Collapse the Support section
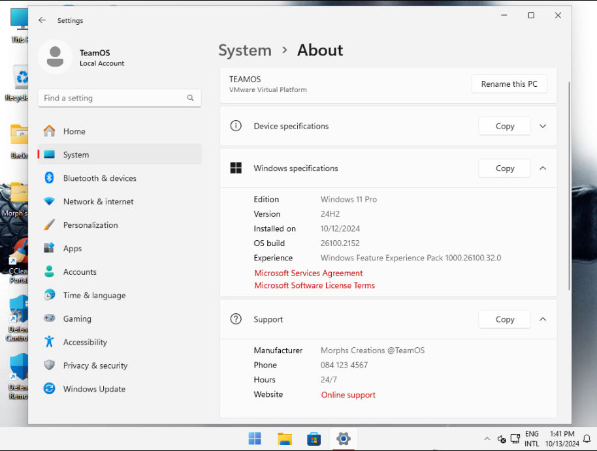Image resolution: width=597 pixels, height=451 pixels. tap(543, 319)
